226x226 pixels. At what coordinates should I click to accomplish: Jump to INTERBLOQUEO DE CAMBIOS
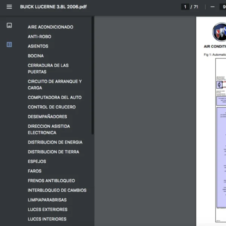point(57,190)
